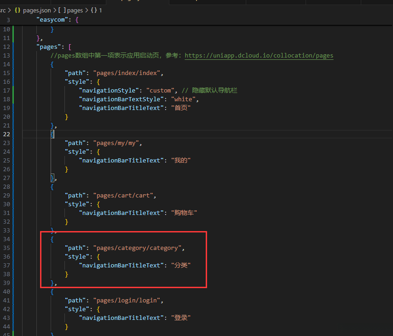The image size is (393, 336).
Task: Select line number 40 in the gutter
Action: [x=6, y=292]
